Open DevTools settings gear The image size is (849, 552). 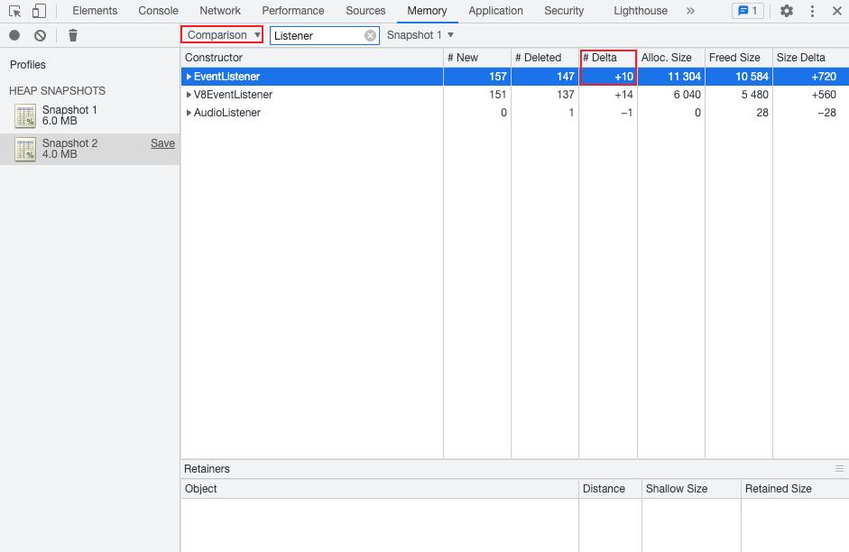click(x=787, y=11)
